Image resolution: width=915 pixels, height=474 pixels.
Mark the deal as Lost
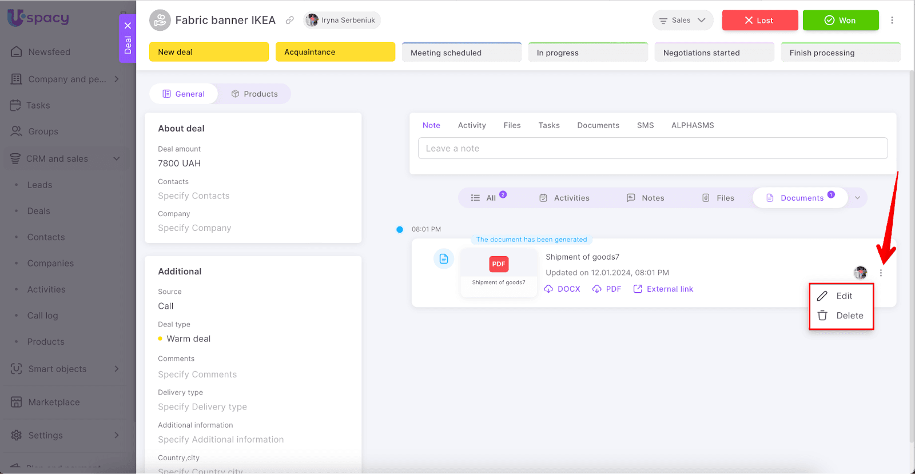tap(759, 21)
